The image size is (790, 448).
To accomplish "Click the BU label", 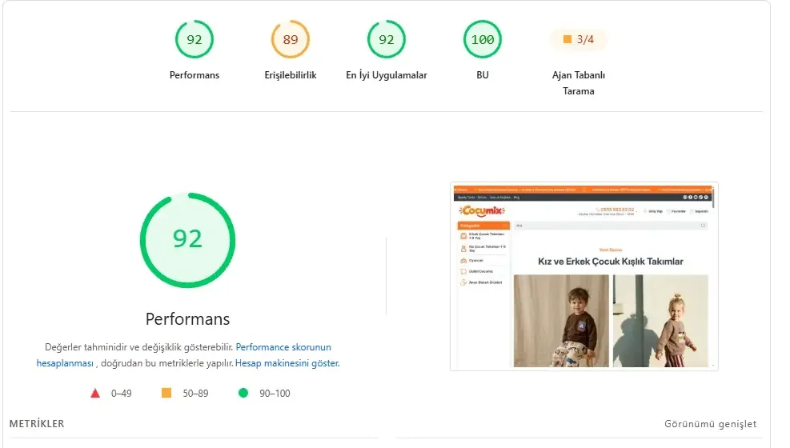I will click(482, 75).
